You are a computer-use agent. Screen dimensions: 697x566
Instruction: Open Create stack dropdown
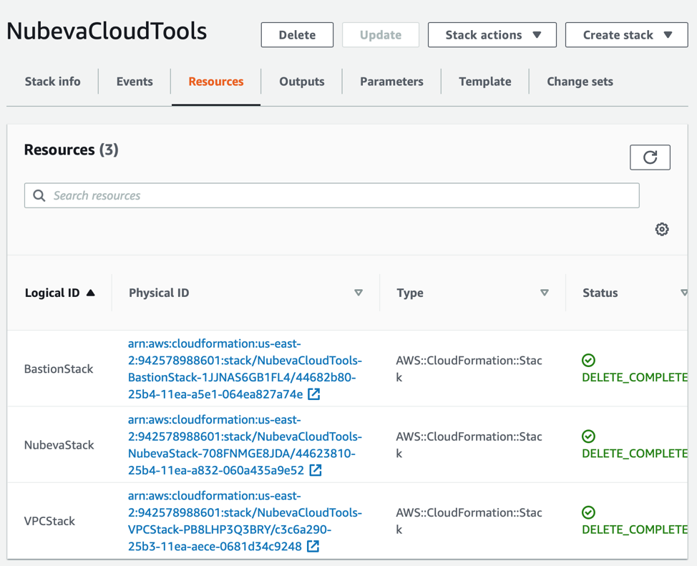pyautogui.click(x=626, y=34)
